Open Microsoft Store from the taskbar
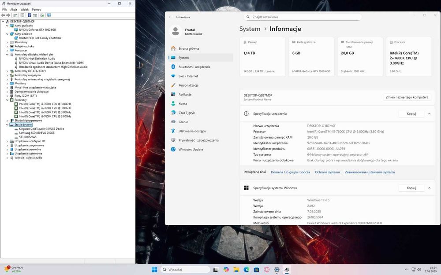 (x=257, y=270)
